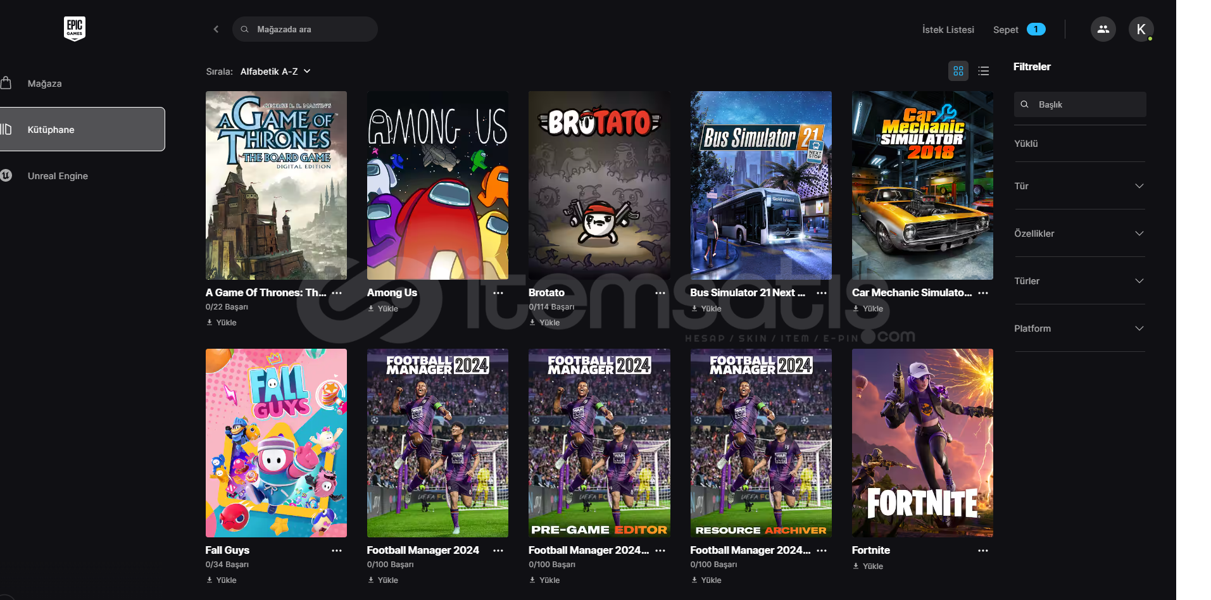Open Unreal Engine section
The height and width of the screenshot is (600, 1211).
pos(58,176)
